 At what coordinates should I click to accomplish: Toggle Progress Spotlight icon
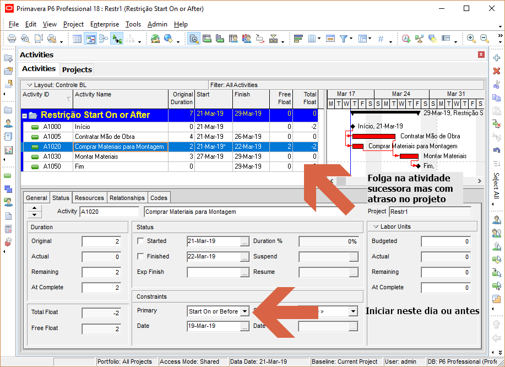click(432, 39)
